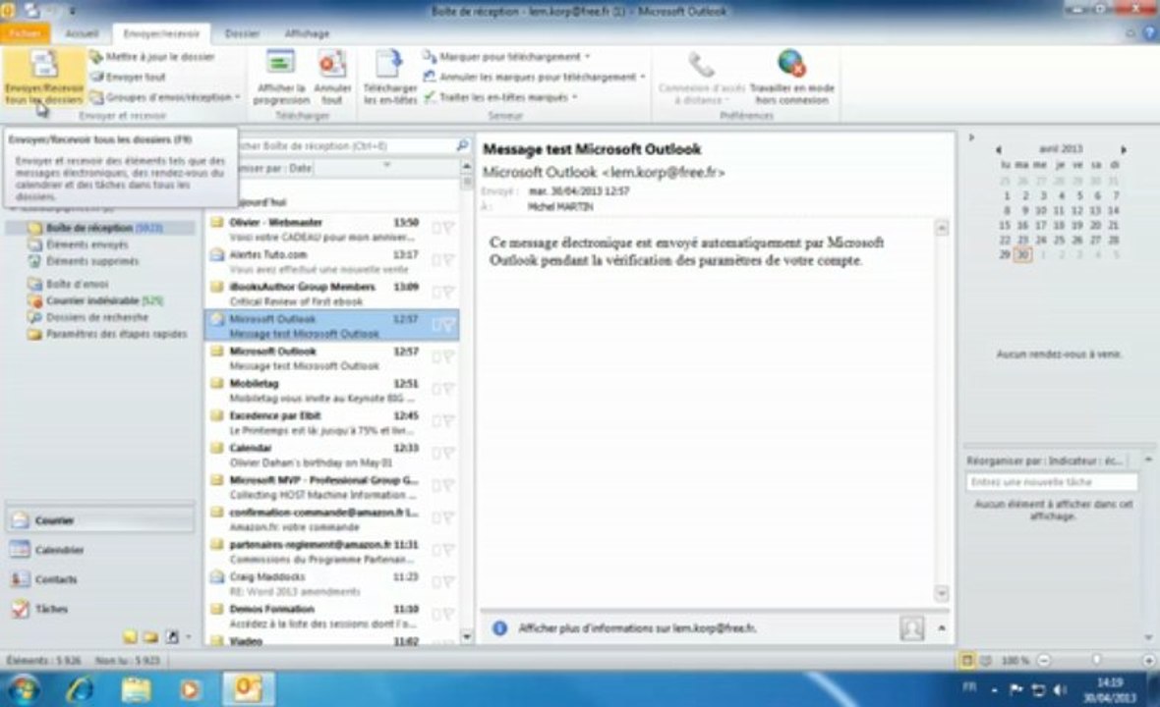Toggle Travailler en mode hors connexion
Screen dimensions: 1160x707
coord(791,78)
